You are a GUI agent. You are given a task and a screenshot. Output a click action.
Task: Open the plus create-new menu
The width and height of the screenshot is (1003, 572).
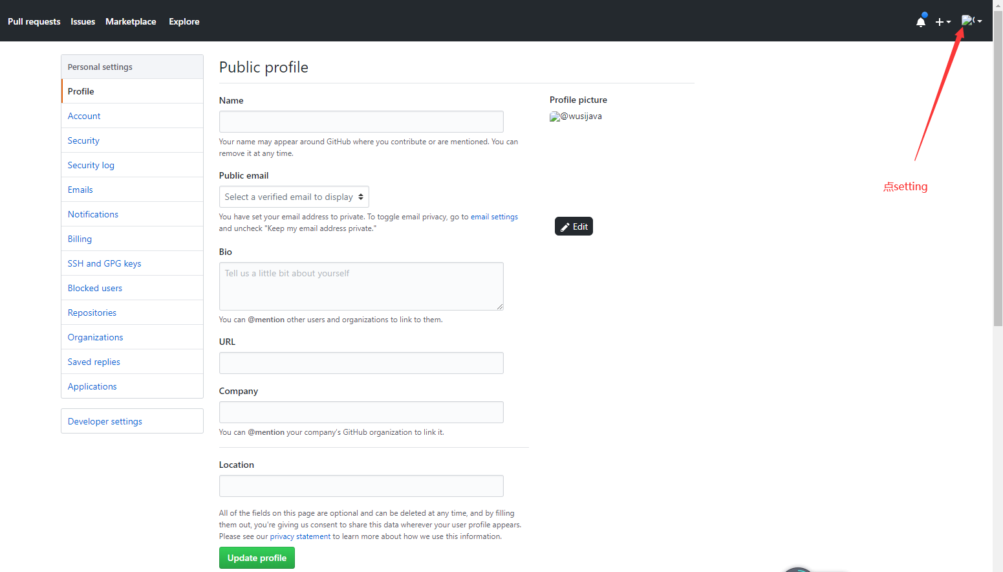point(942,22)
